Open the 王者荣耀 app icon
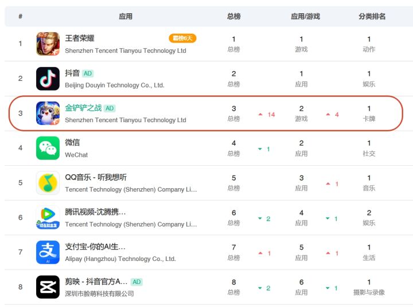 pos(48,44)
